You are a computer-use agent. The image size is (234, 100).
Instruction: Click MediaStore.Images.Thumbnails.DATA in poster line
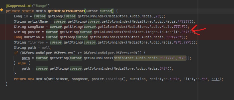(157, 32)
